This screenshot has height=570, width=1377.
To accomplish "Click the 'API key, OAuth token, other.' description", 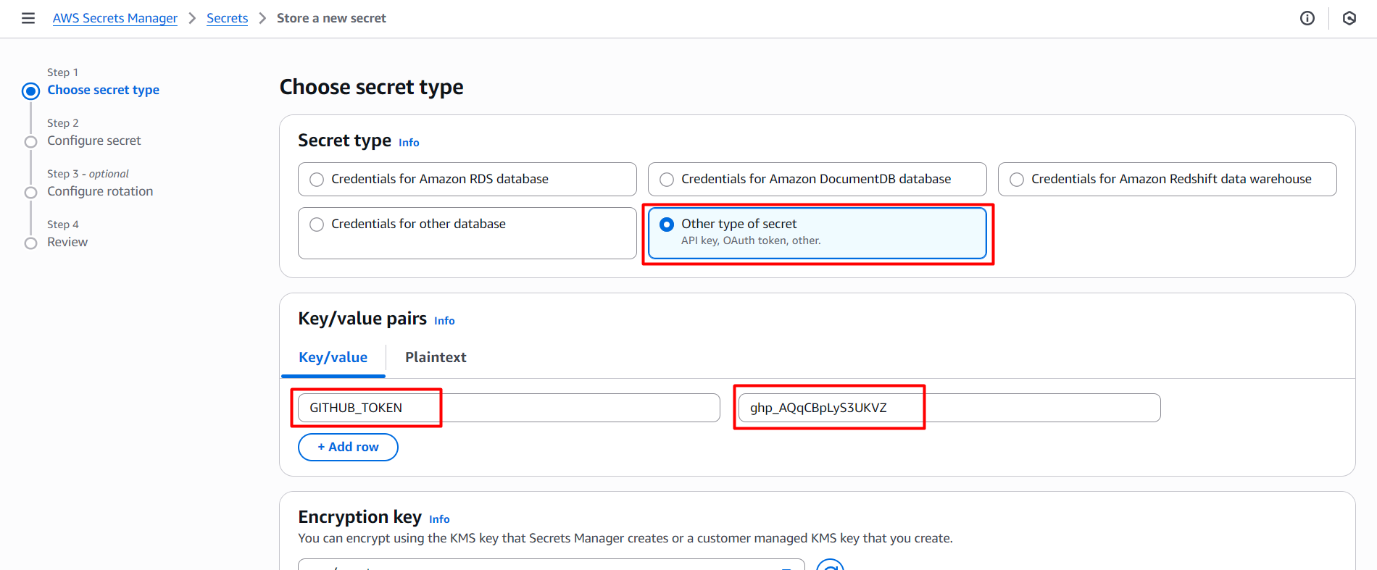I will point(751,240).
